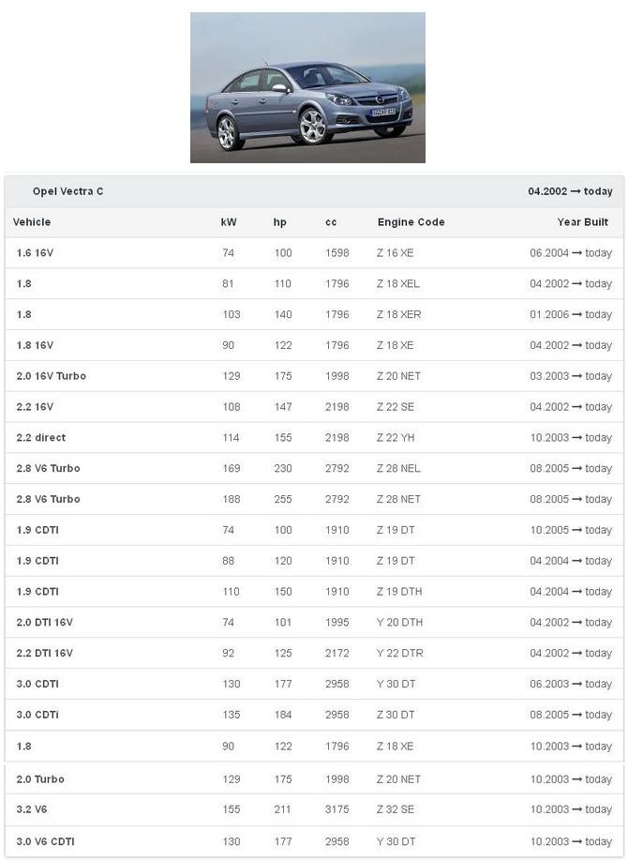The height and width of the screenshot is (861, 628).
Task: Click the kW column header
Action: 229,222
